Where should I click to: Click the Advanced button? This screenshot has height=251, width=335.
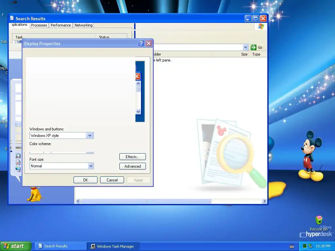(132, 166)
